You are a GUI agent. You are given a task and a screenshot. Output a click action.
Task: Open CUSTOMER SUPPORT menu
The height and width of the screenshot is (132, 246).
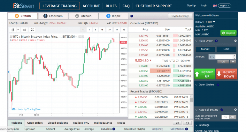pyautogui.click(x=154, y=6)
